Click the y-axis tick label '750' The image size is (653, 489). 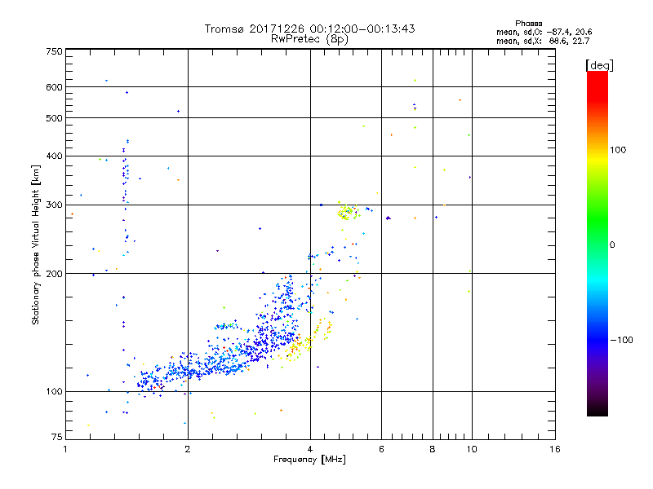point(54,51)
